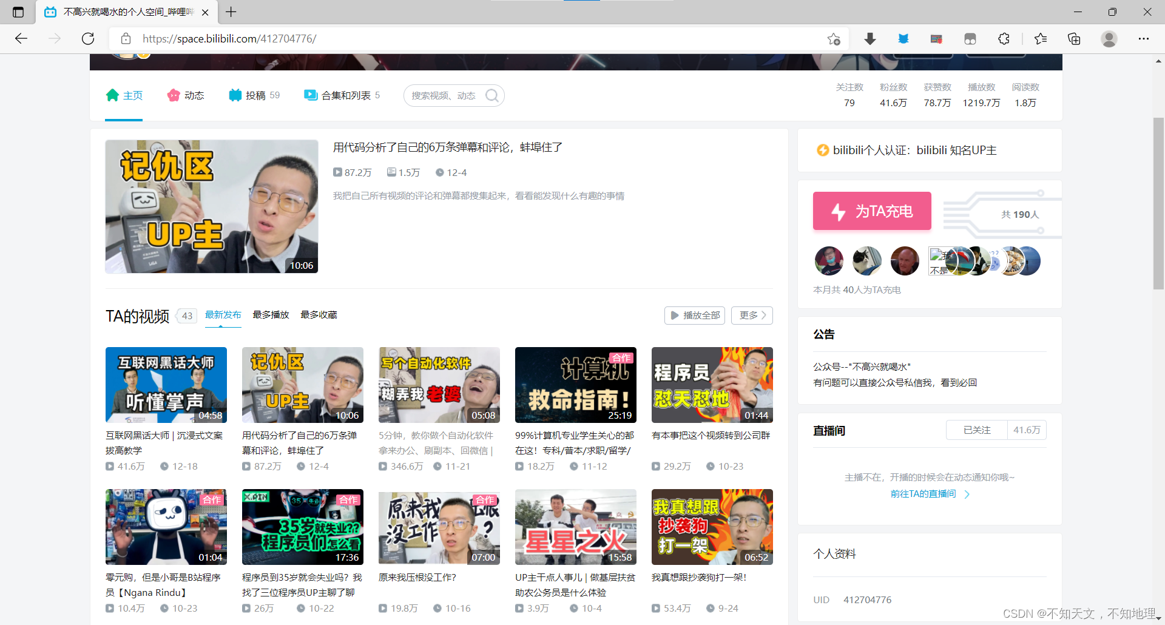Click the 获赞数 78.7万 stat
Image resolution: width=1165 pixels, height=625 pixels.
pyautogui.click(x=937, y=95)
